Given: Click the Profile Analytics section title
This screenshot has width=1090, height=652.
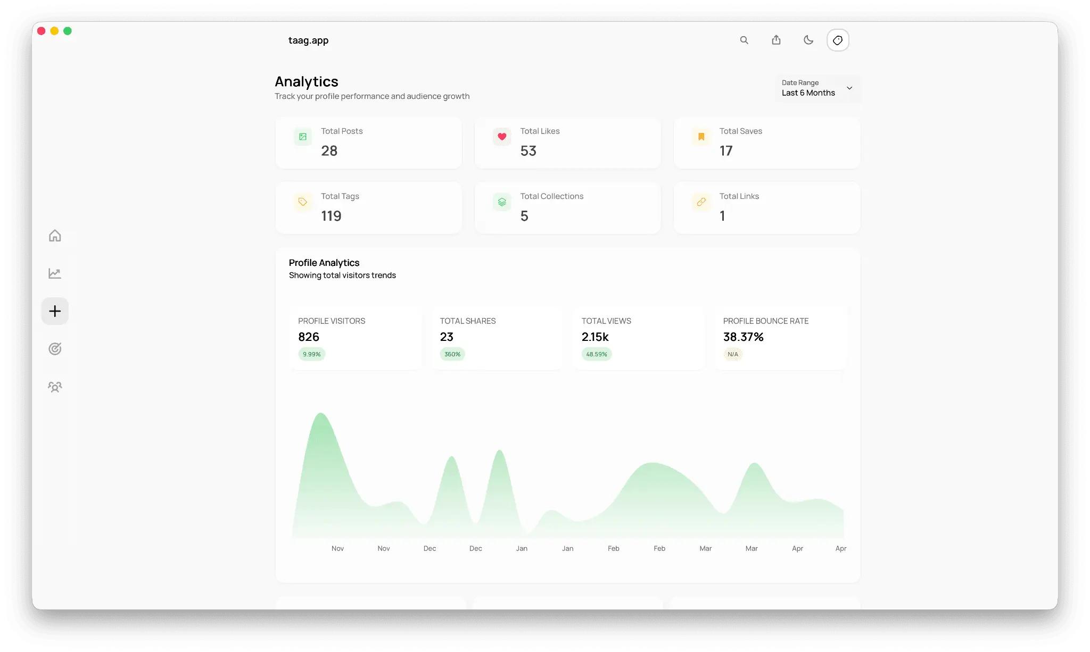Looking at the screenshot, I should 324,263.
